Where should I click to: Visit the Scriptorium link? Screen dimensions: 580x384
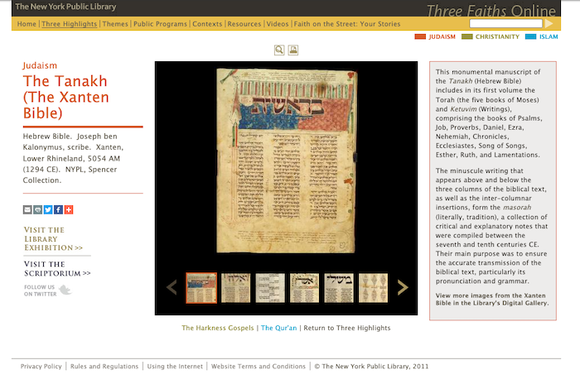(57, 269)
